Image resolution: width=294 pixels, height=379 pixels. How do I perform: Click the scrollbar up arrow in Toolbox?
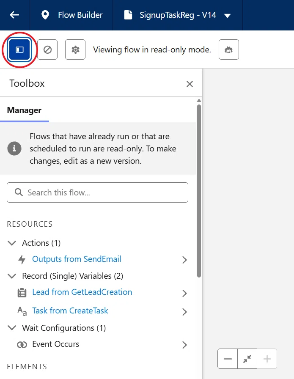pyautogui.click(x=199, y=101)
